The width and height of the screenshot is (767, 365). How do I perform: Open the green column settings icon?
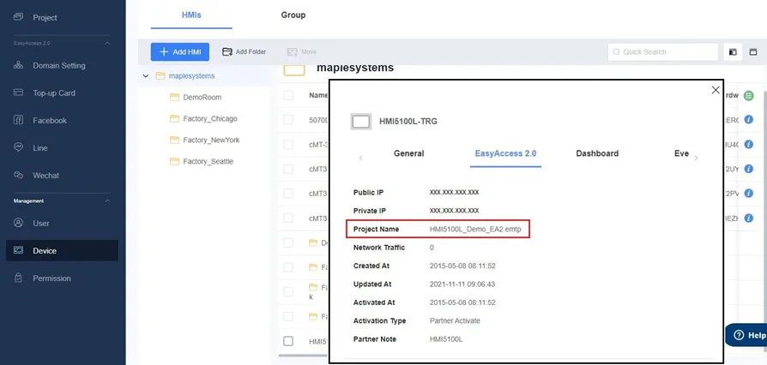pos(748,96)
